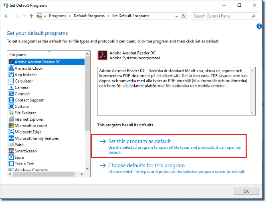Click the Programs list scroll right arrow

82,174
